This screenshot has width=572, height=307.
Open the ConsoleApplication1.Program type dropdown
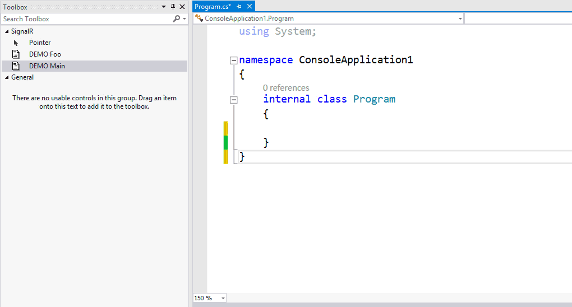pos(460,18)
